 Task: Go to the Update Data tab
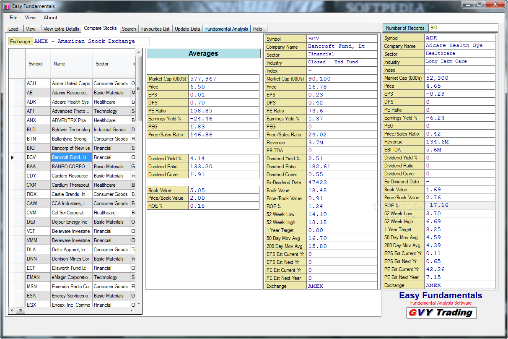pyautogui.click(x=187, y=29)
